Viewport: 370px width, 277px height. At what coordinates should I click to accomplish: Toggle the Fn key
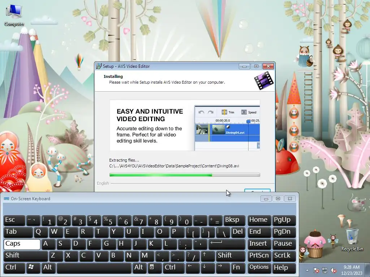tap(238, 268)
